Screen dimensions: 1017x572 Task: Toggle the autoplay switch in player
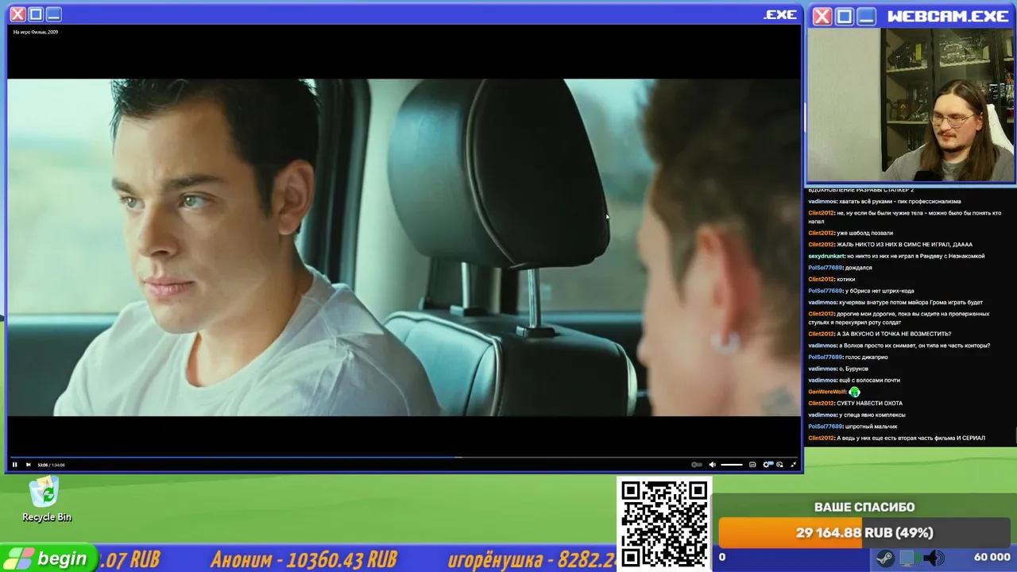pos(697,465)
